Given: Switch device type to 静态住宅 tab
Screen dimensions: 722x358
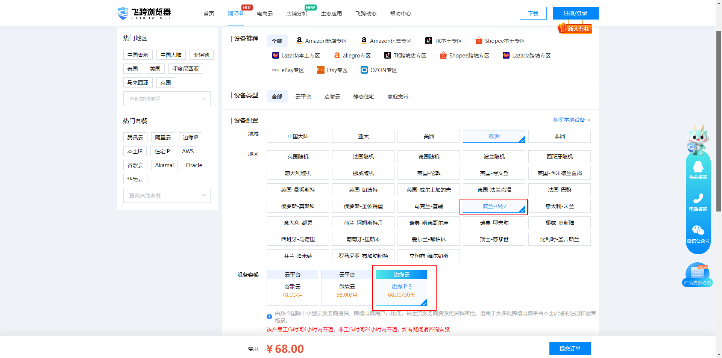Looking at the screenshot, I should click(364, 97).
